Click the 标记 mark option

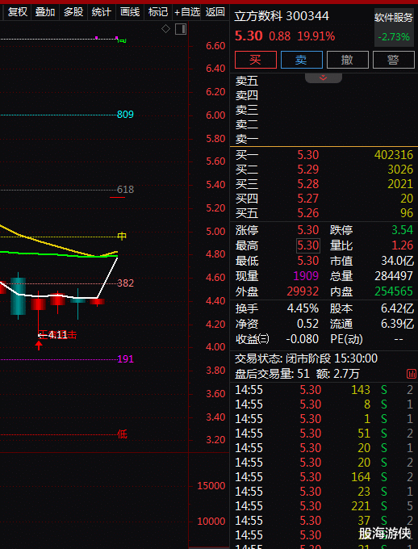pos(158,12)
